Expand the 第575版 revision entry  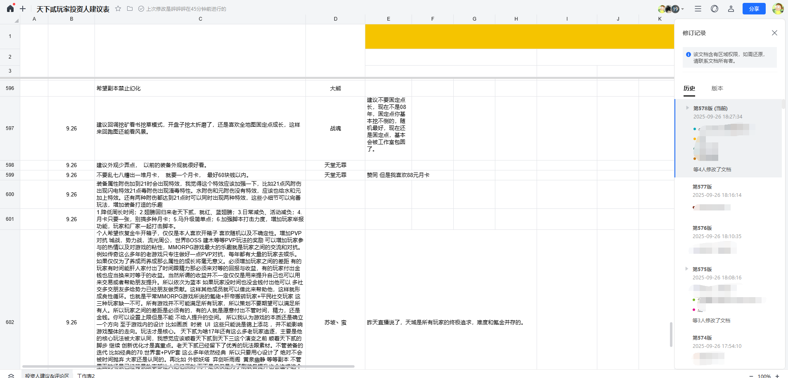(687, 269)
